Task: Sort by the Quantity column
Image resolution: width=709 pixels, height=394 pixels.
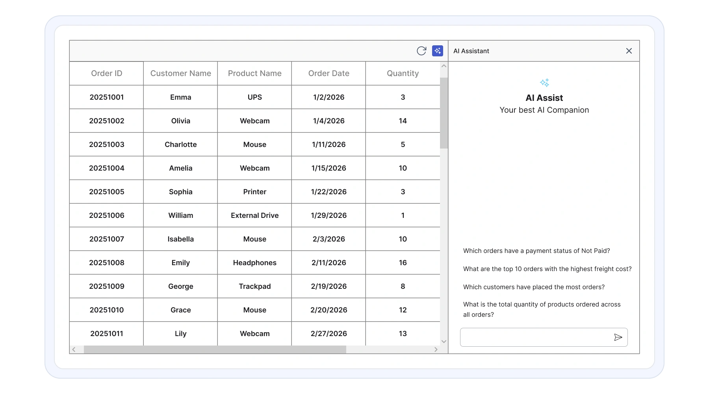Action: click(402, 73)
